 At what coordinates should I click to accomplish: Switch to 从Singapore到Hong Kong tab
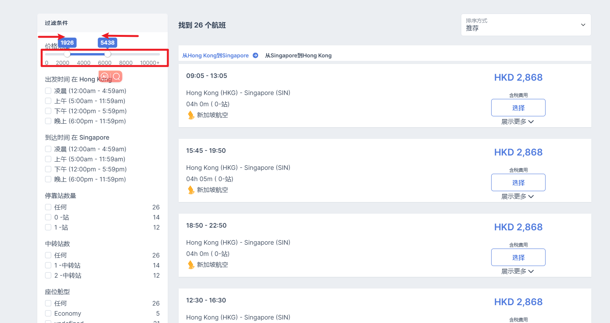(x=298, y=55)
